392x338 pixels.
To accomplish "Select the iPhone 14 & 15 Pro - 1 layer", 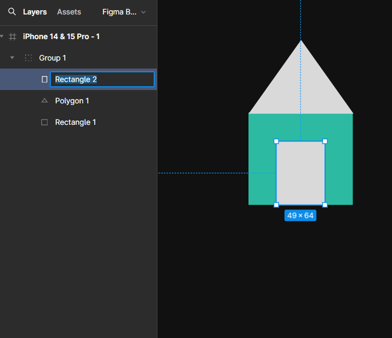I will [61, 36].
